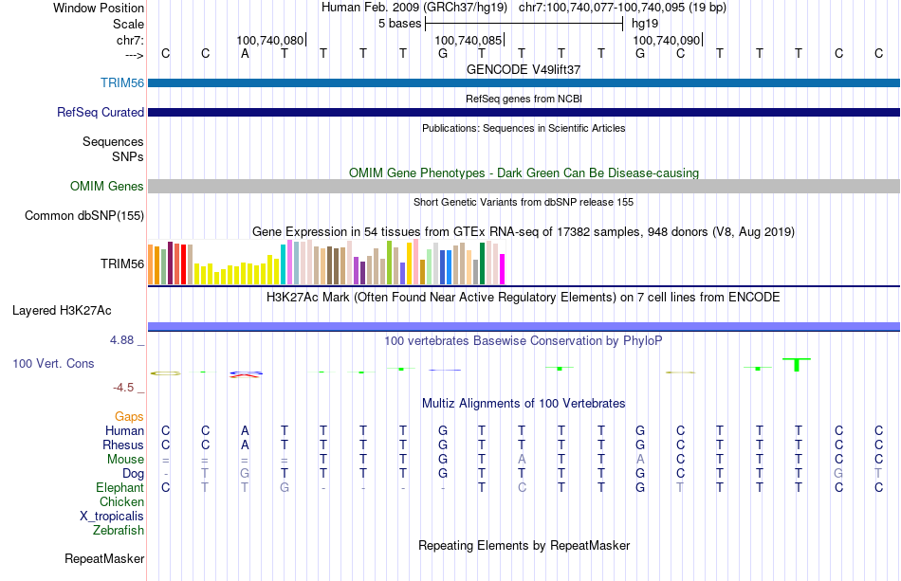Click 'Multiz Alignments of 100 Vertebrates' title

pos(524,404)
